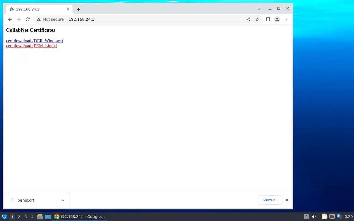Open Chrome's three-dot menu
354x221 pixels.
click(286, 19)
